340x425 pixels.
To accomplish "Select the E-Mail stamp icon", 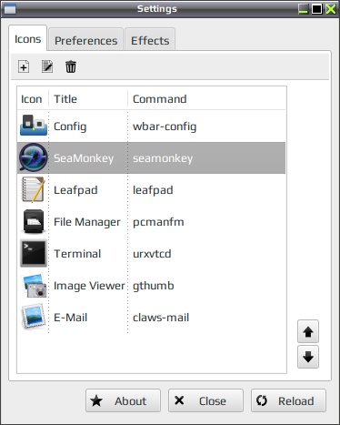I will coord(34,317).
